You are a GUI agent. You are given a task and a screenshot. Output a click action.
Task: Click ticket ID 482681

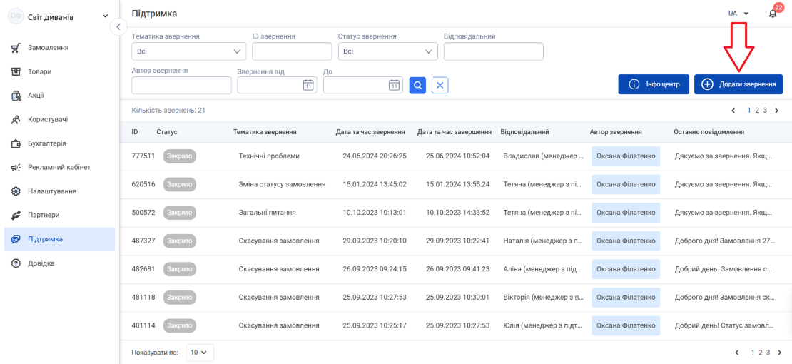click(143, 270)
